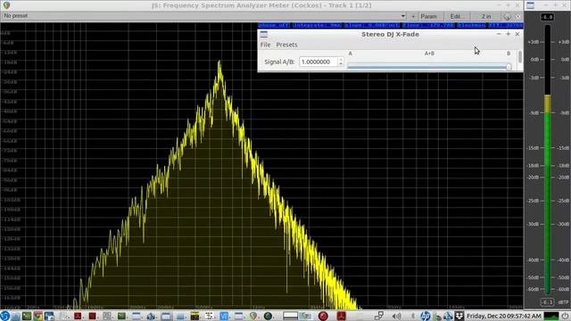Viewport: 571px width, 321px height.
Task: Open the Stereo DJ X-Fade window menu icon
Action: [x=264, y=34]
